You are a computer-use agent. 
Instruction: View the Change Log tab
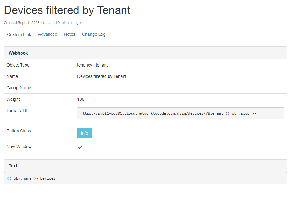pos(94,34)
